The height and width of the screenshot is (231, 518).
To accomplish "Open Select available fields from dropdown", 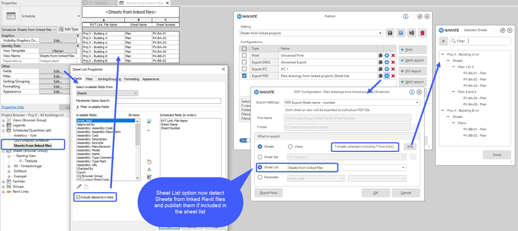I will (107, 93).
